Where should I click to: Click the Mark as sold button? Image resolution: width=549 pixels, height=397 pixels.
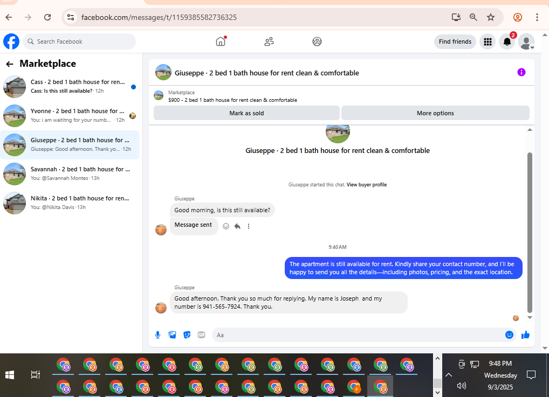(x=246, y=113)
